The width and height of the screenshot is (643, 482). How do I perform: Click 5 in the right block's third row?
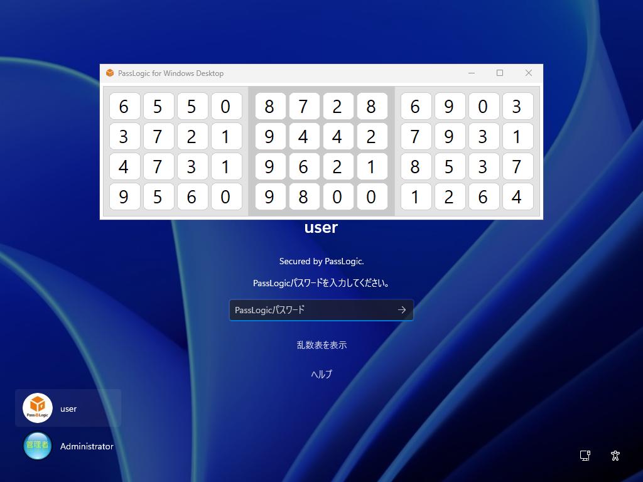[x=450, y=166]
